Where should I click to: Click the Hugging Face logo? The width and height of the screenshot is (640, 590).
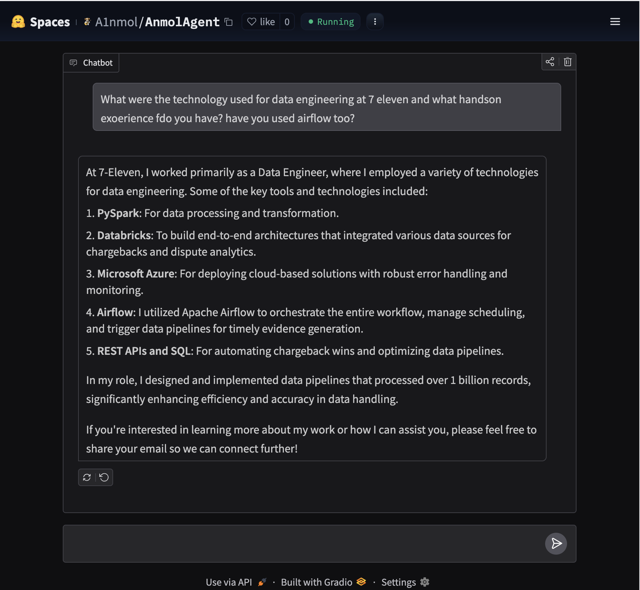(x=18, y=22)
